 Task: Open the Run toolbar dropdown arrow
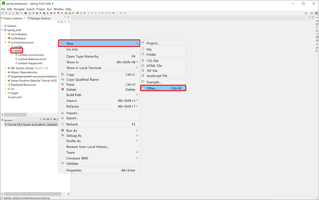[40, 13]
